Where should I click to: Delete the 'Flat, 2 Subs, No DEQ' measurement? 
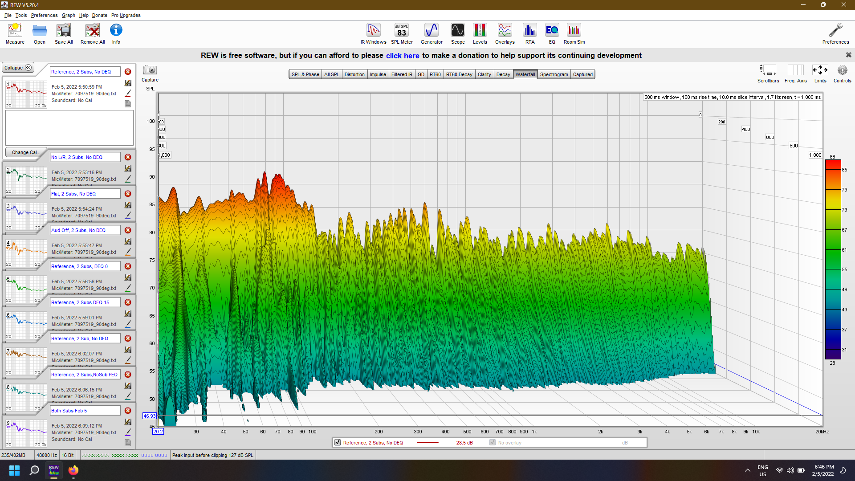pyautogui.click(x=128, y=194)
